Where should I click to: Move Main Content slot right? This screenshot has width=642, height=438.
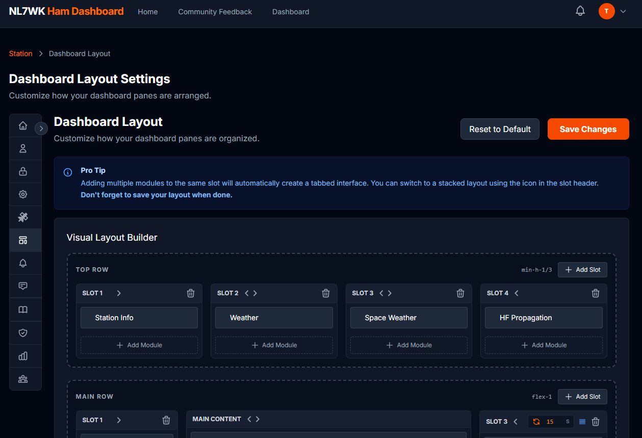click(258, 419)
